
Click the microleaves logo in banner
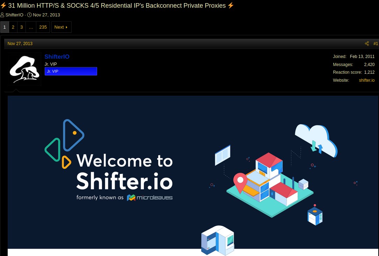(150, 198)
